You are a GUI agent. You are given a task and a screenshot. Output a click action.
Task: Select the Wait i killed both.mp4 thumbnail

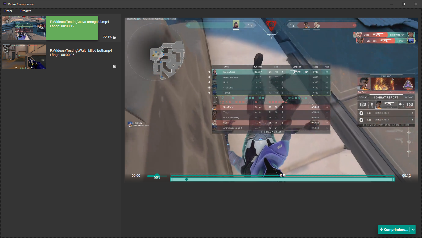coord(24,57)
